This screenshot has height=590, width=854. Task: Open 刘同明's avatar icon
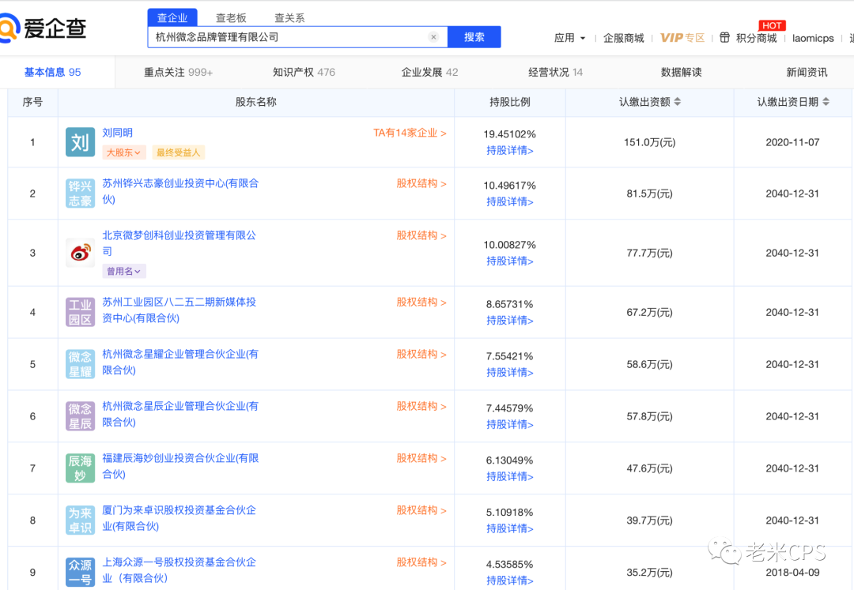(80, 142)
